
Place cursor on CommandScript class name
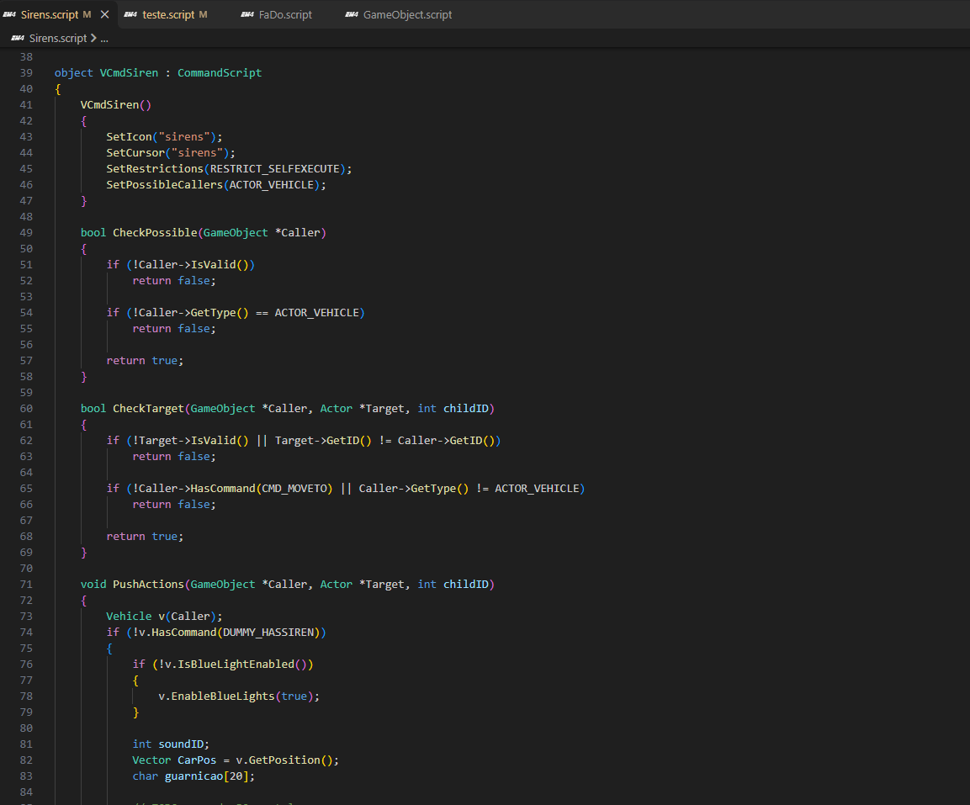tap(220, 73)
